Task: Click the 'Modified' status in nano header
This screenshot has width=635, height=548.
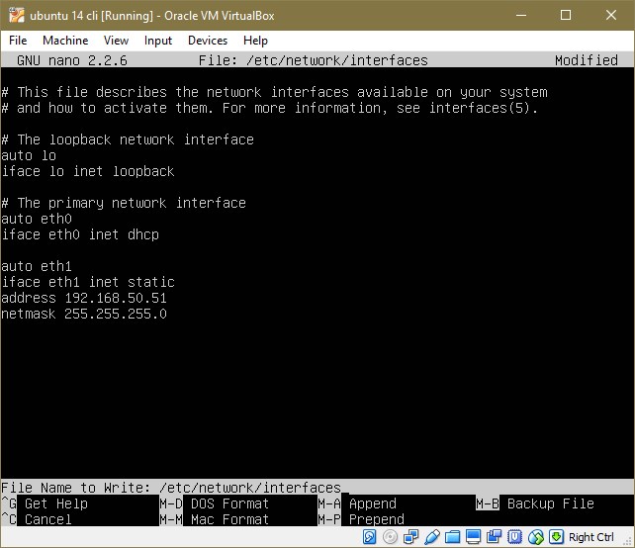Action: coord(587,60)
